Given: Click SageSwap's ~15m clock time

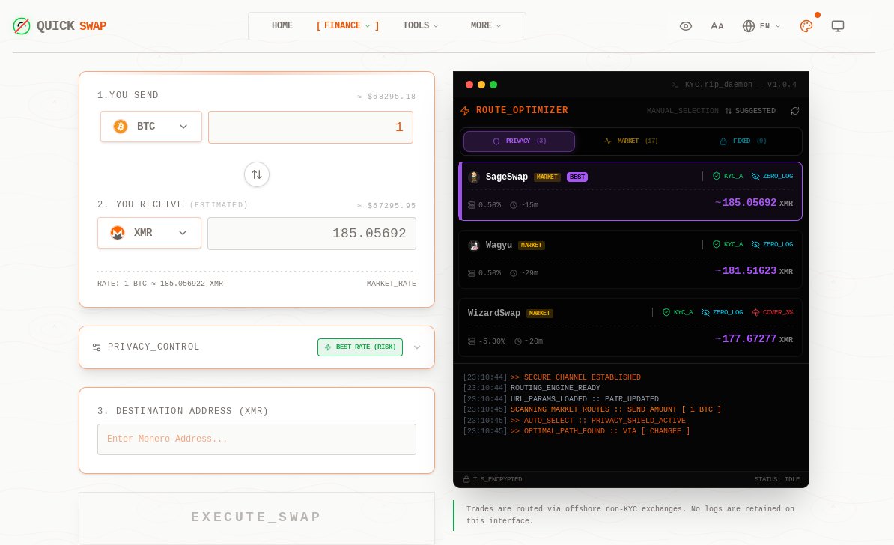Looking at the screenshot, I should [x=524, y=205].
